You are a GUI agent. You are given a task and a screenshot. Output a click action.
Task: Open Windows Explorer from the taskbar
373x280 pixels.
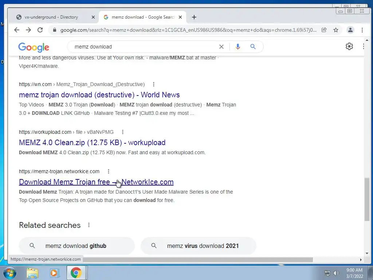[x=32, y=273]
